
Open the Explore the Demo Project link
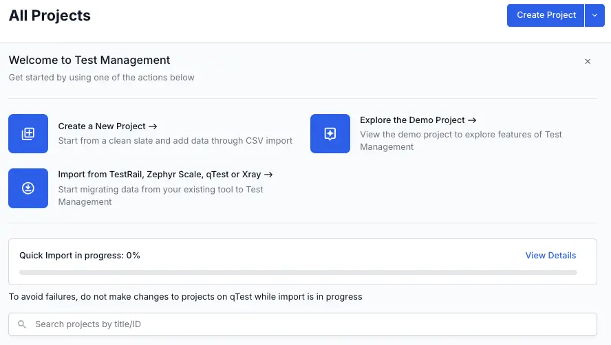point(418,120)
